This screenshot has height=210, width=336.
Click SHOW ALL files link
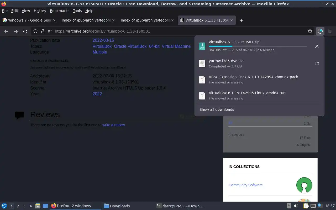coord(236,135)
